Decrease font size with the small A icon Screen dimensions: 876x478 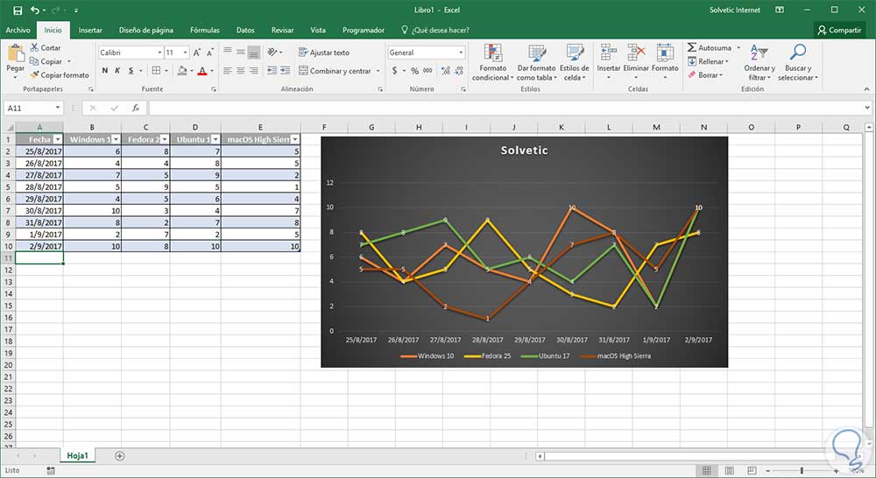pyautogui.click(x=210, y=53)
